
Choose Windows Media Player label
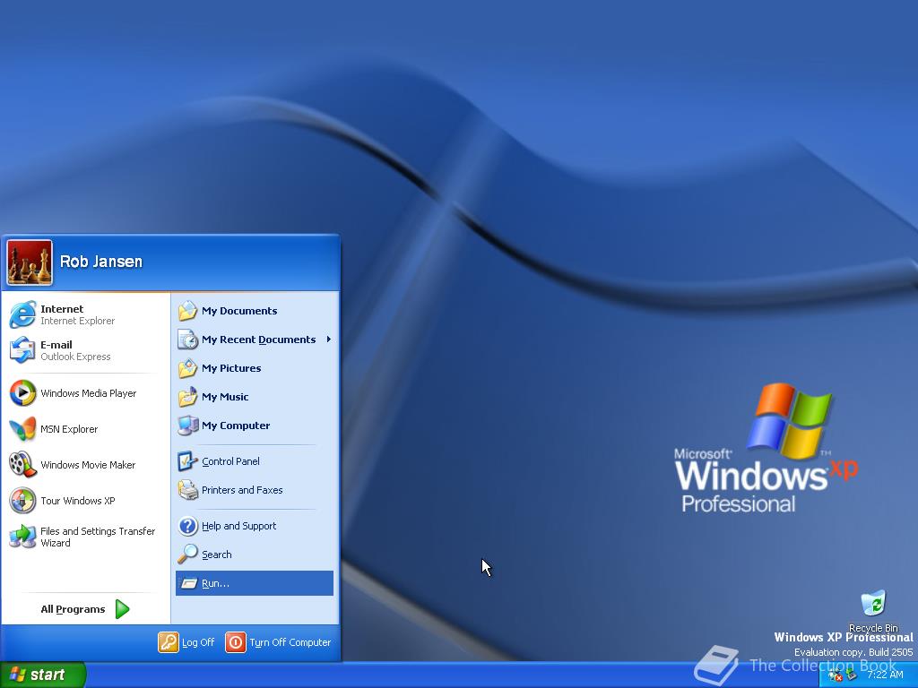click(89, 393)
